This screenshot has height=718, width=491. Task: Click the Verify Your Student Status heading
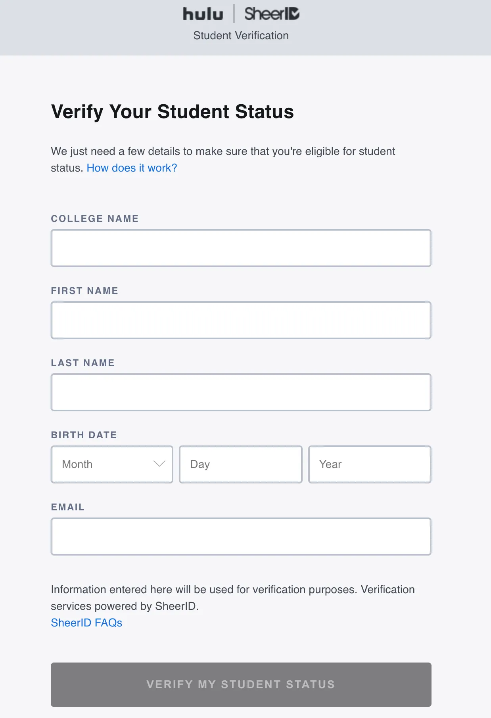[x=173, y=112]
